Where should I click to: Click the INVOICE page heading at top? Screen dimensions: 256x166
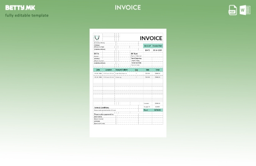[x=128, y=7]
